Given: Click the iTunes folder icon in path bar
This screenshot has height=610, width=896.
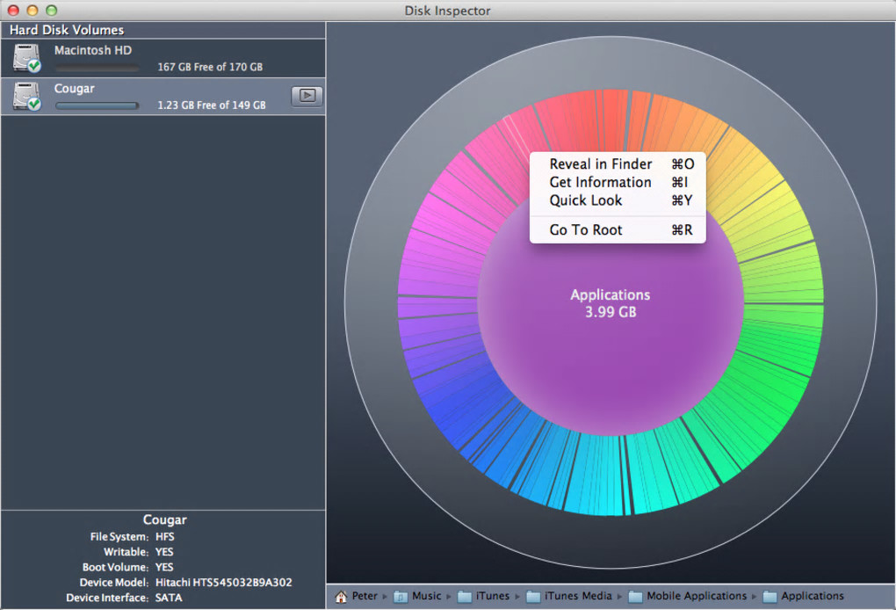Looking at the screenshot, I should tap(466, 597).
